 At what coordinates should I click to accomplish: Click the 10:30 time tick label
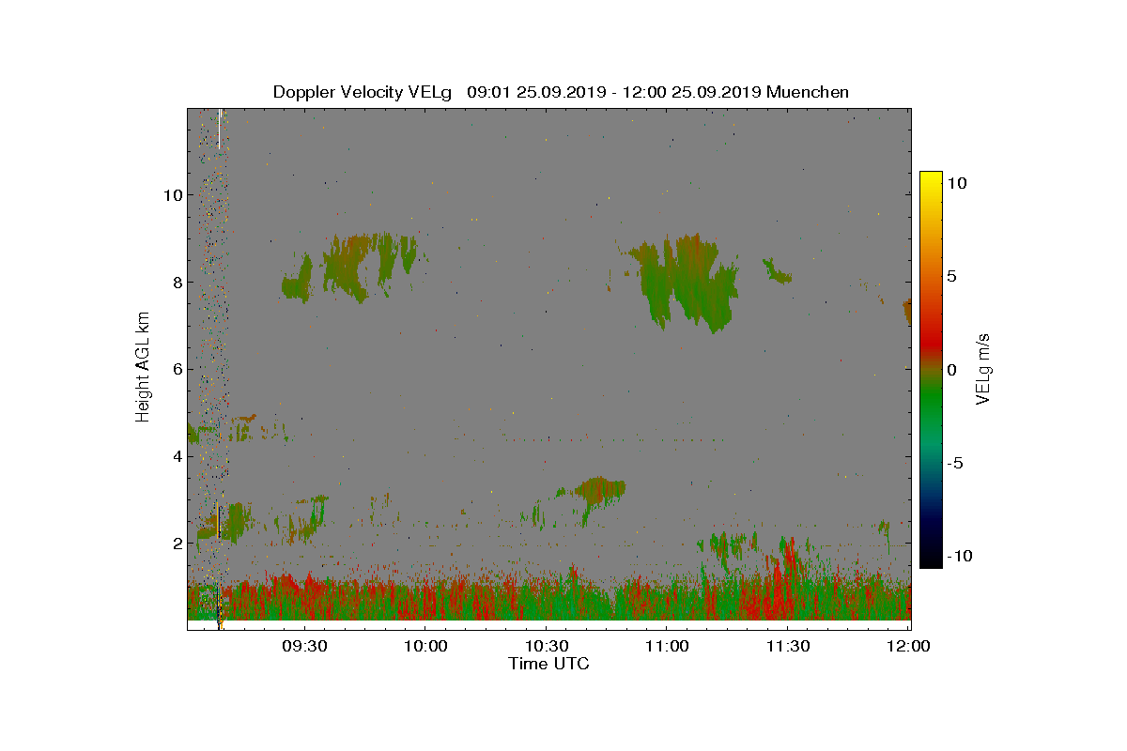[546, 647]
